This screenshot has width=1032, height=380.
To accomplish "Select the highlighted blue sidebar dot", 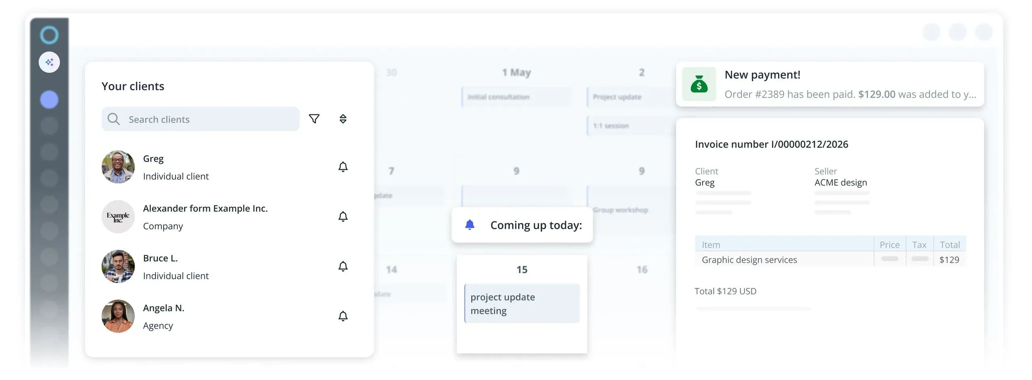I will [49, 100].
